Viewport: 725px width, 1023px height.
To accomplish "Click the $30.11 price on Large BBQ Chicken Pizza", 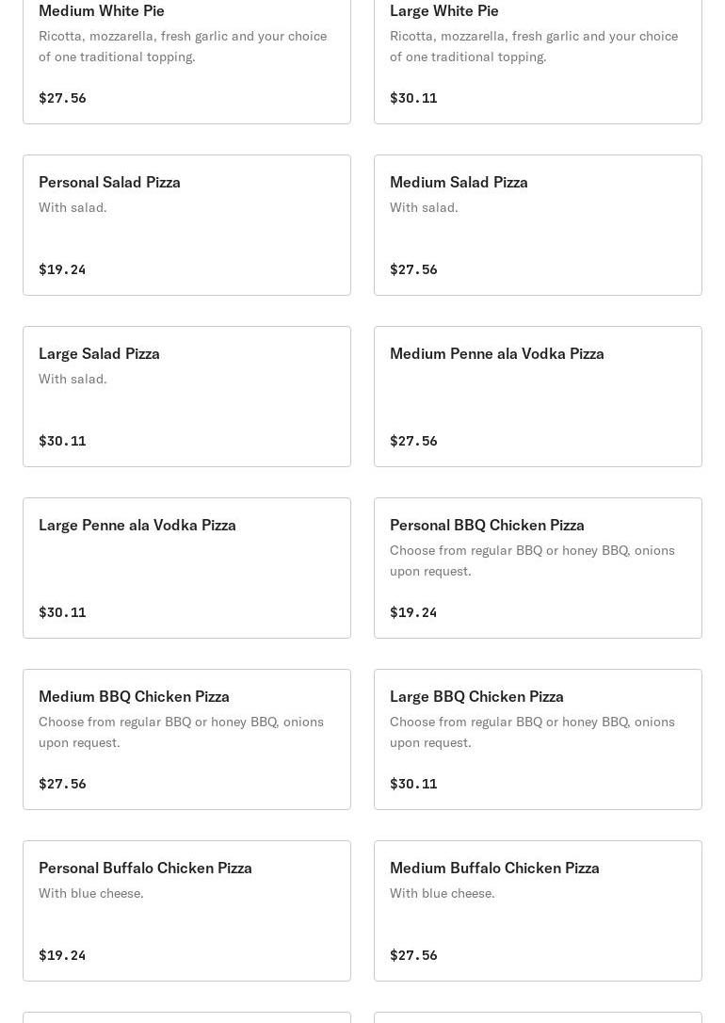I will tap(413, 785).
